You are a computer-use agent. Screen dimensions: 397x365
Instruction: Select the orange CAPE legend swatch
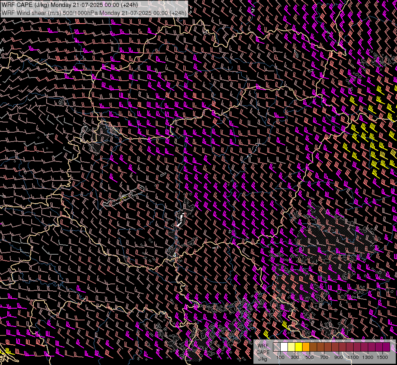click(x=306, y=347)
